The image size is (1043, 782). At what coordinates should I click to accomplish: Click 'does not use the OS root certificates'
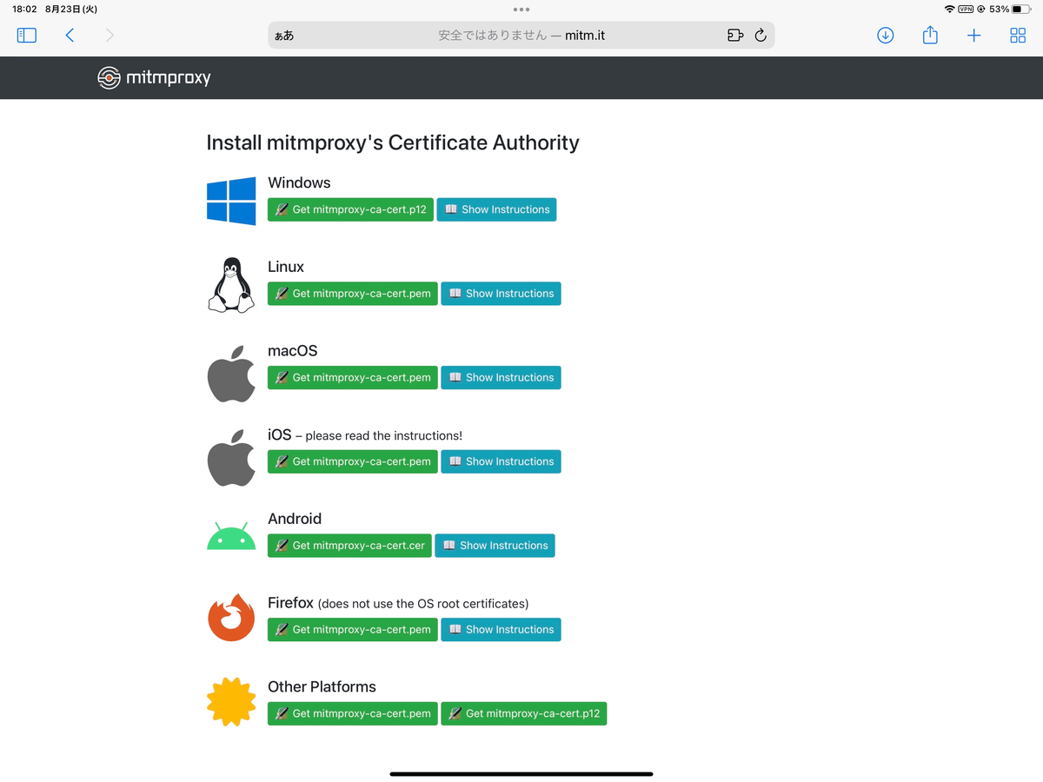pyautogui.click(x=423, y=604)
